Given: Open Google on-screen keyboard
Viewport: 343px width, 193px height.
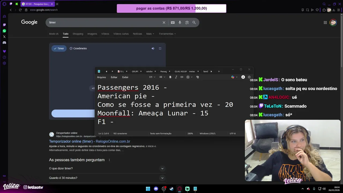Looking at the screenshot, I should pos(173,23).
